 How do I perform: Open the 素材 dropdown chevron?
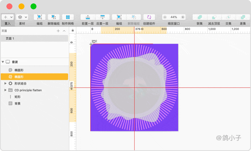pos(26,17)
